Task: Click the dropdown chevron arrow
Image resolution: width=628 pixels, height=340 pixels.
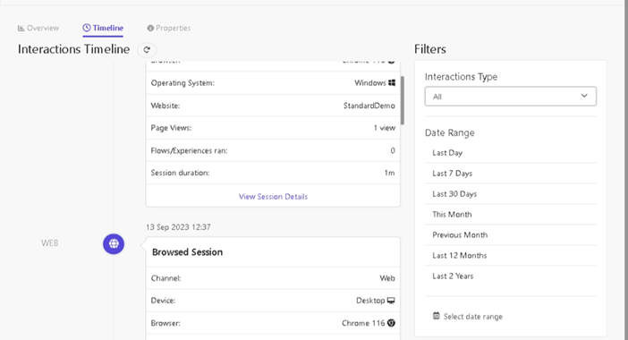Action: [x=584, y=96]
